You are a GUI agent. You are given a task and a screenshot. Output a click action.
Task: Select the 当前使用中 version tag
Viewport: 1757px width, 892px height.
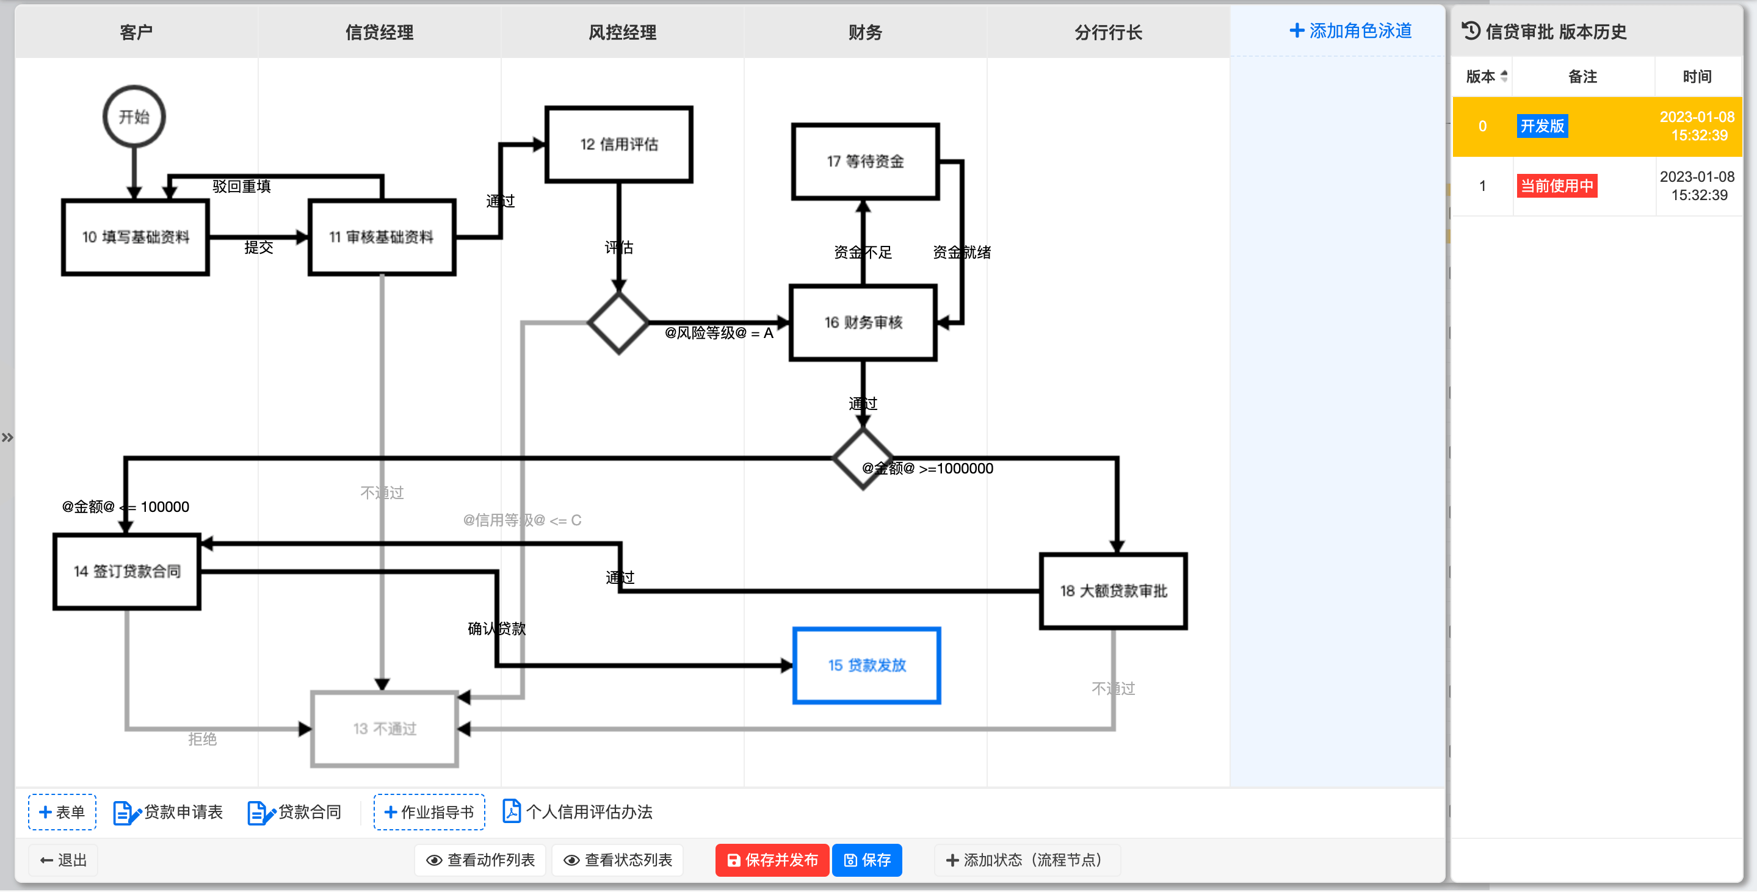point(1557,186)
